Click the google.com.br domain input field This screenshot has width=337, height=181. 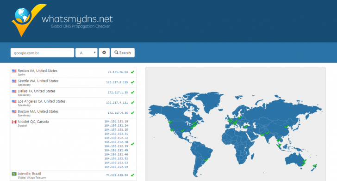42,53
